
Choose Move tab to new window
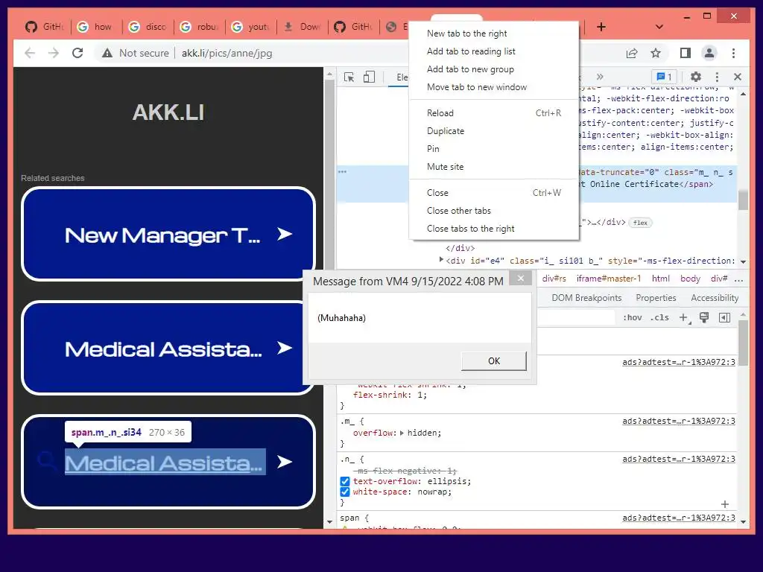pyautogui.click(x=494, y=87)
